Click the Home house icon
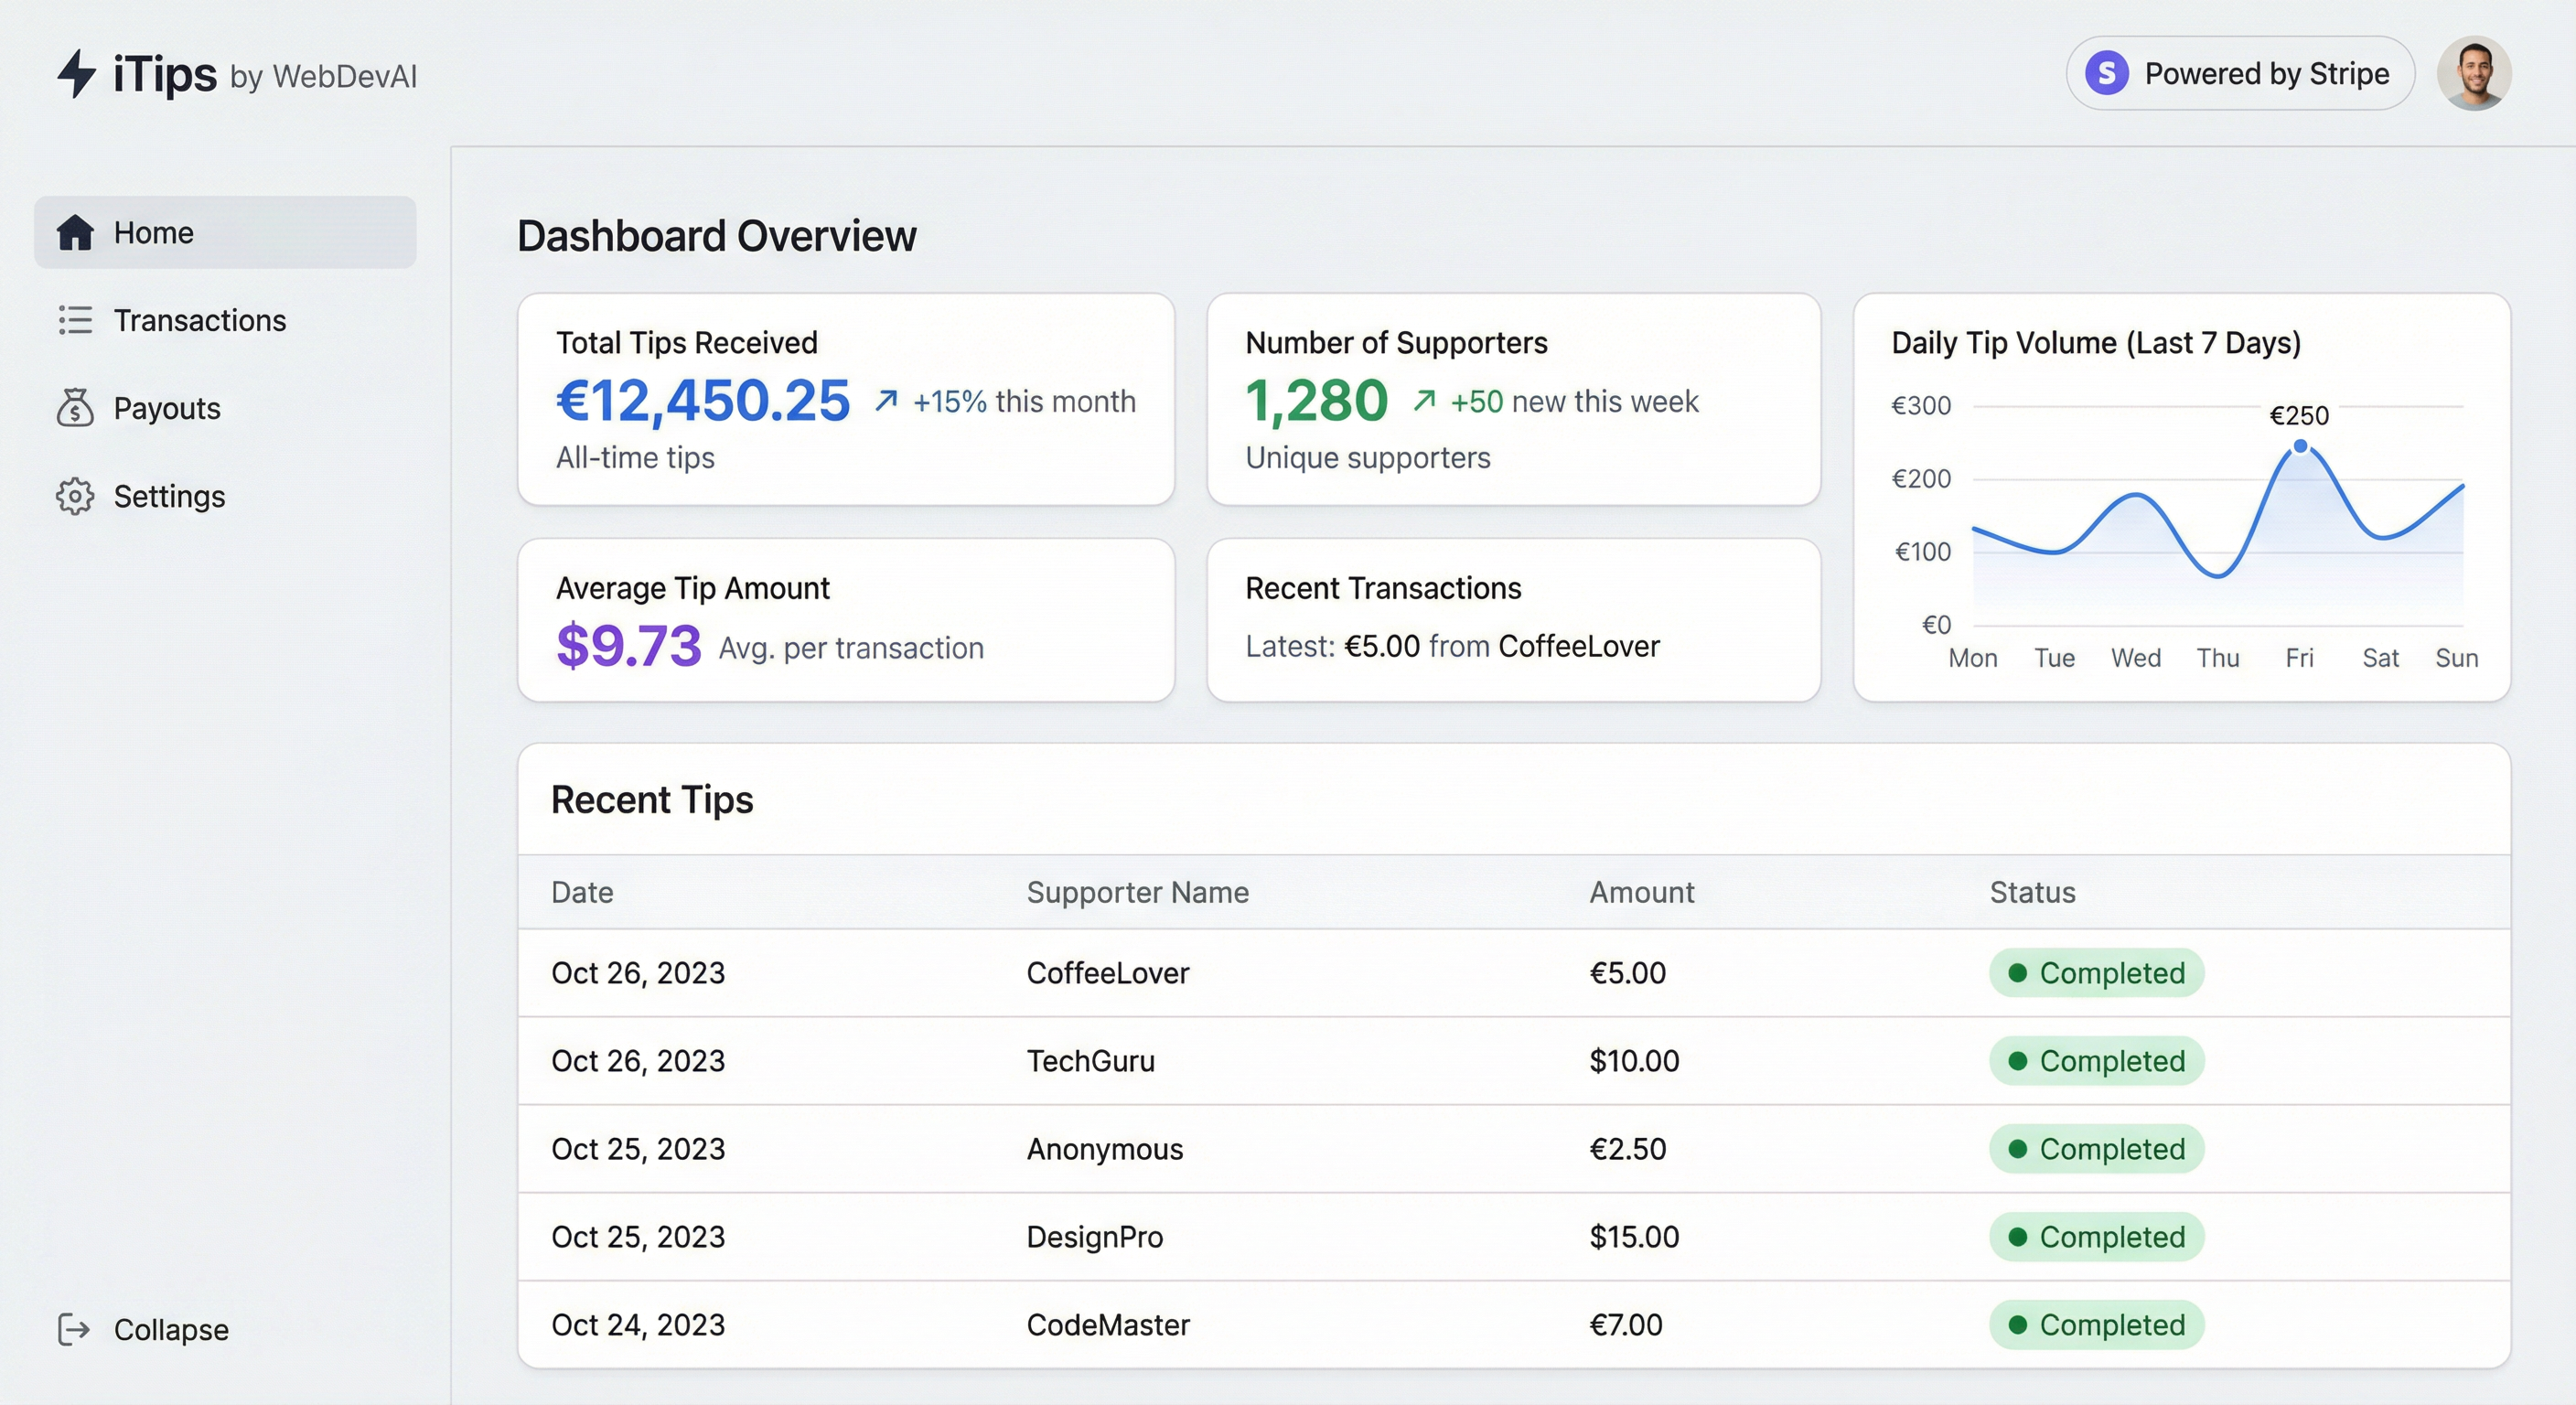The height and width of the screenshot is (1405, 2576). (x=75, y=232)
